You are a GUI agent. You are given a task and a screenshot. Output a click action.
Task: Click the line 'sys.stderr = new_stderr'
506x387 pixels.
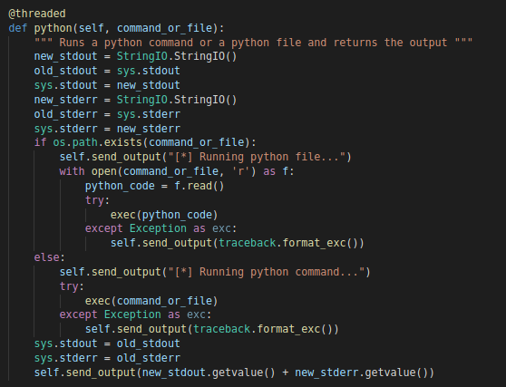(x=107, y=129)
